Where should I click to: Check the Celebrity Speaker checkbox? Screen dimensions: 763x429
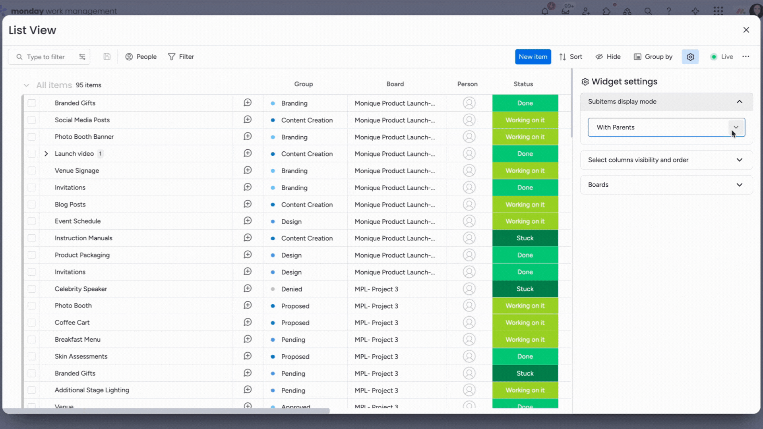click(x=32, y=289)
